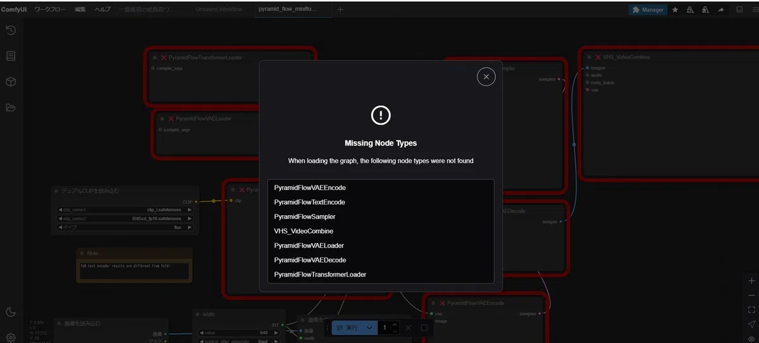Image resolution: width=759 pixels, height=343 pixels.
Task: Click the fit view canvas icon
Action: coord(751,309)
